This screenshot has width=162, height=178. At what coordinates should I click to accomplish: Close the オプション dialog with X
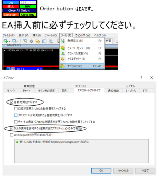pos(152,78)
